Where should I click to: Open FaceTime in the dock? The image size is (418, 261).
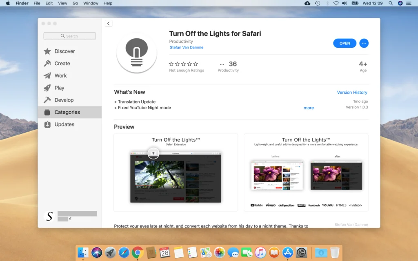coord(247,252)
